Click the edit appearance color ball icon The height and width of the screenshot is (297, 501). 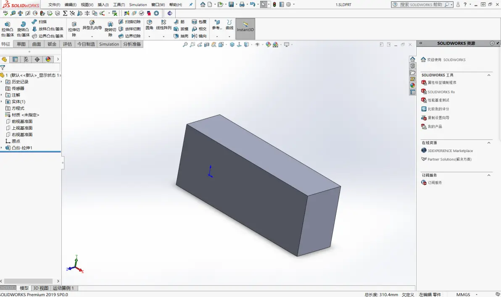(x=268, y=45)
